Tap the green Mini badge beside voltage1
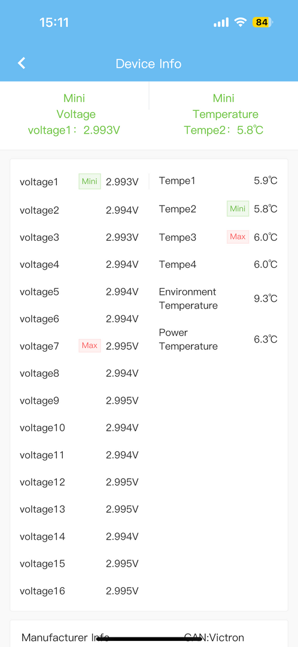Screen dimensions: 298x647 click(x=90, y=181)
